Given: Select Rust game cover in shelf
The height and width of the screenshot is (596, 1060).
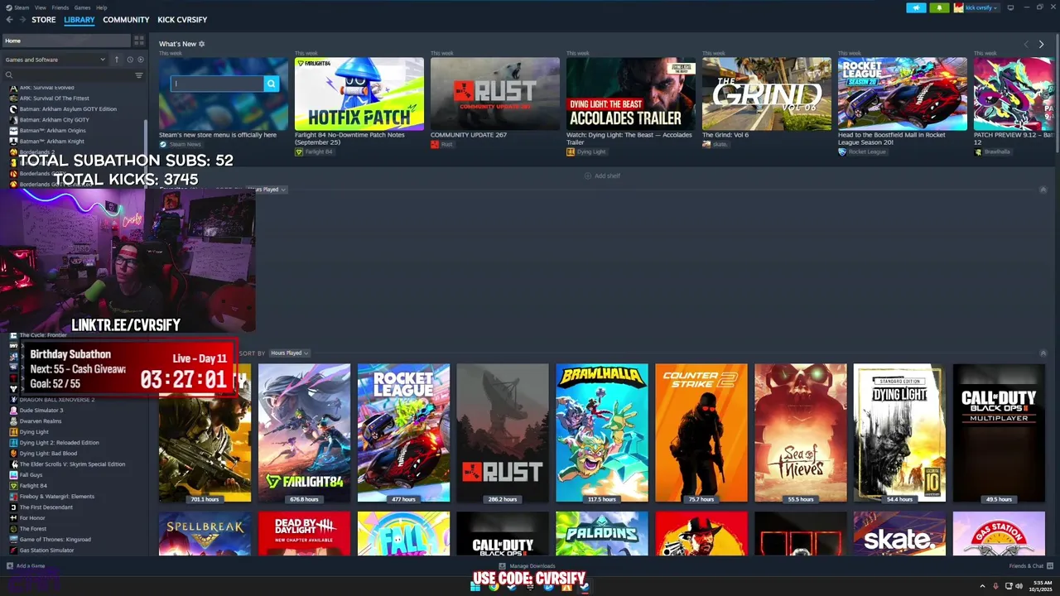Looking at the screenshot, I should [x=503, y=433].
